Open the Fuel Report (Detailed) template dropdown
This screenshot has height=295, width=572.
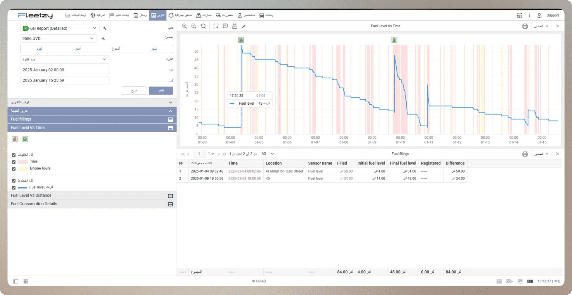tap(60, 28)
